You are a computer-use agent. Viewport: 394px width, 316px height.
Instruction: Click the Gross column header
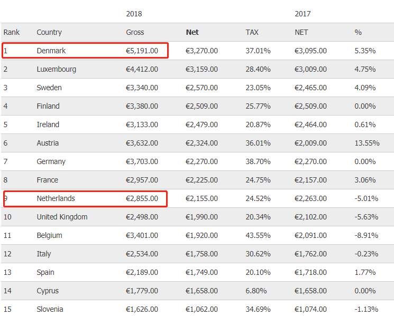(135, 32)
